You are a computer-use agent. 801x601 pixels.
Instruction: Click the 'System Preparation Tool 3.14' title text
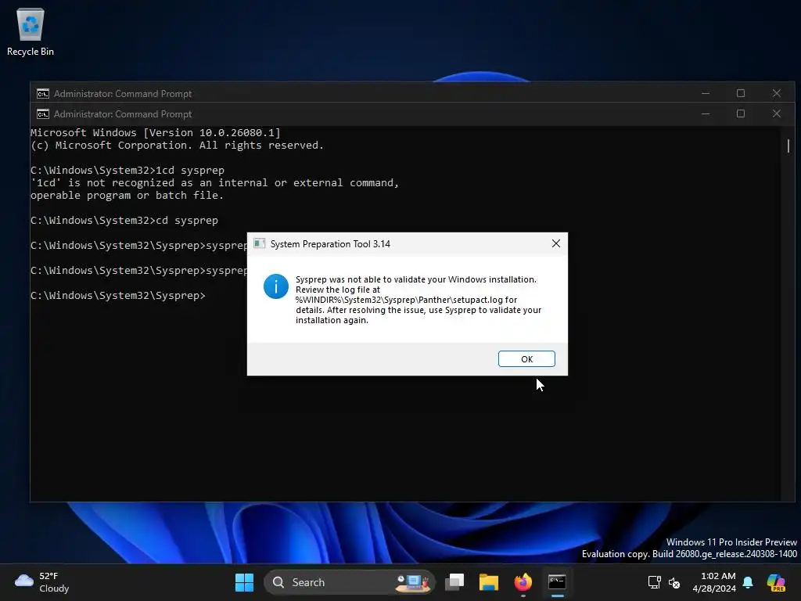(330, 244)
